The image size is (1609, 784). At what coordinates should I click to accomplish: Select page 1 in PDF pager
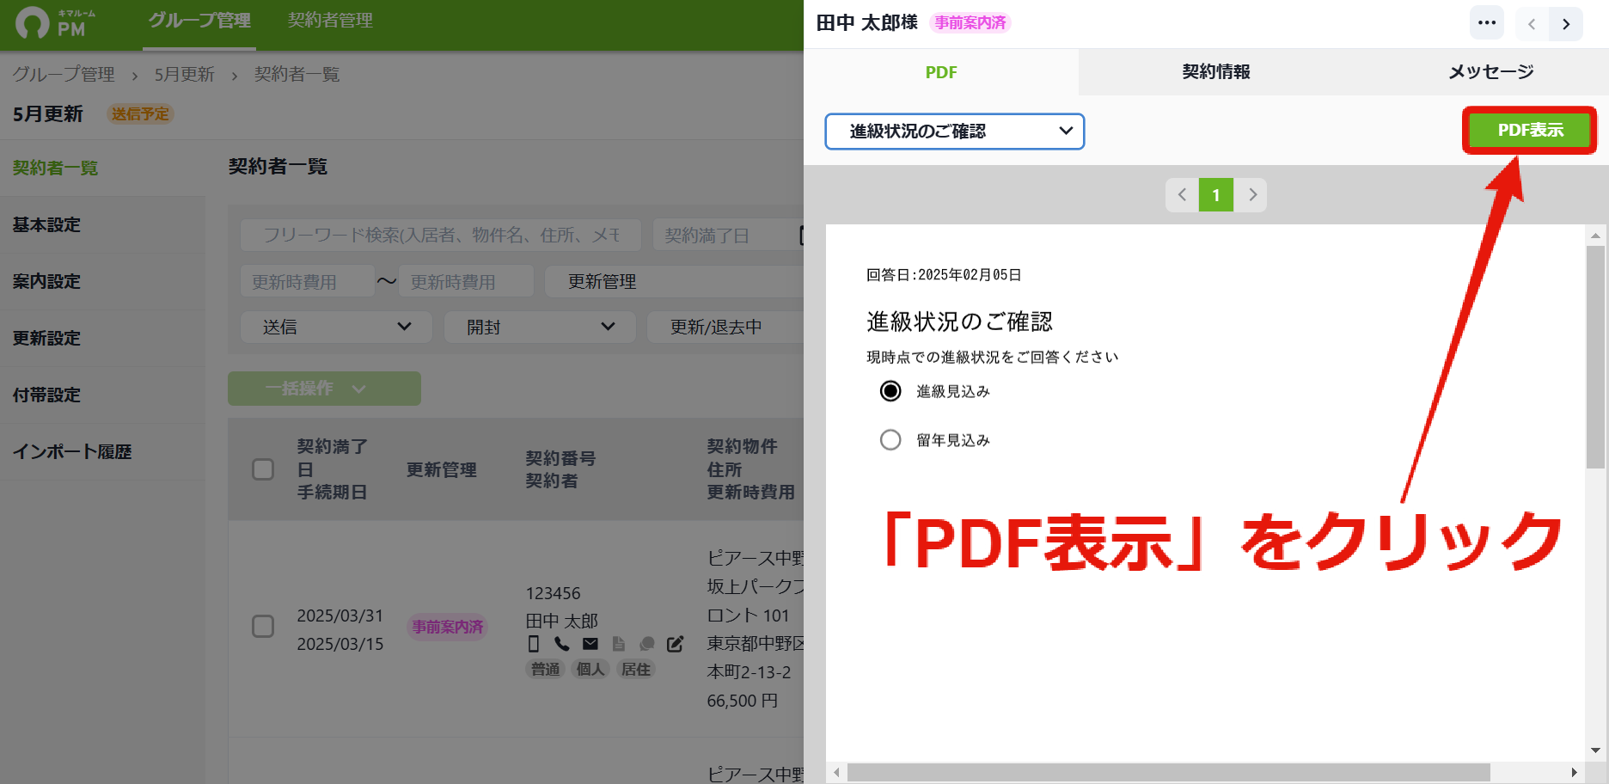[1216, 195]
